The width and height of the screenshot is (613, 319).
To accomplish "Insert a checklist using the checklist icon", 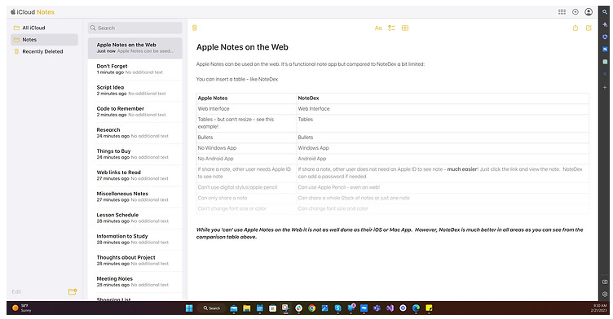I will click(391, 28).
